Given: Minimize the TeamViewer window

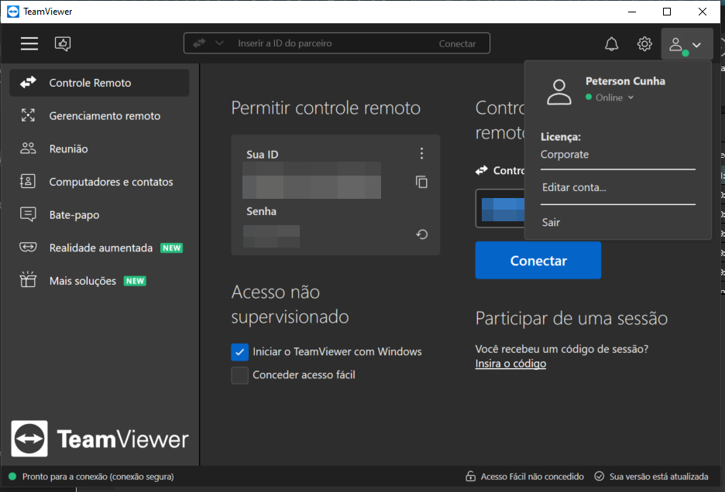Looking at the screenshot, I should (632, 12).
